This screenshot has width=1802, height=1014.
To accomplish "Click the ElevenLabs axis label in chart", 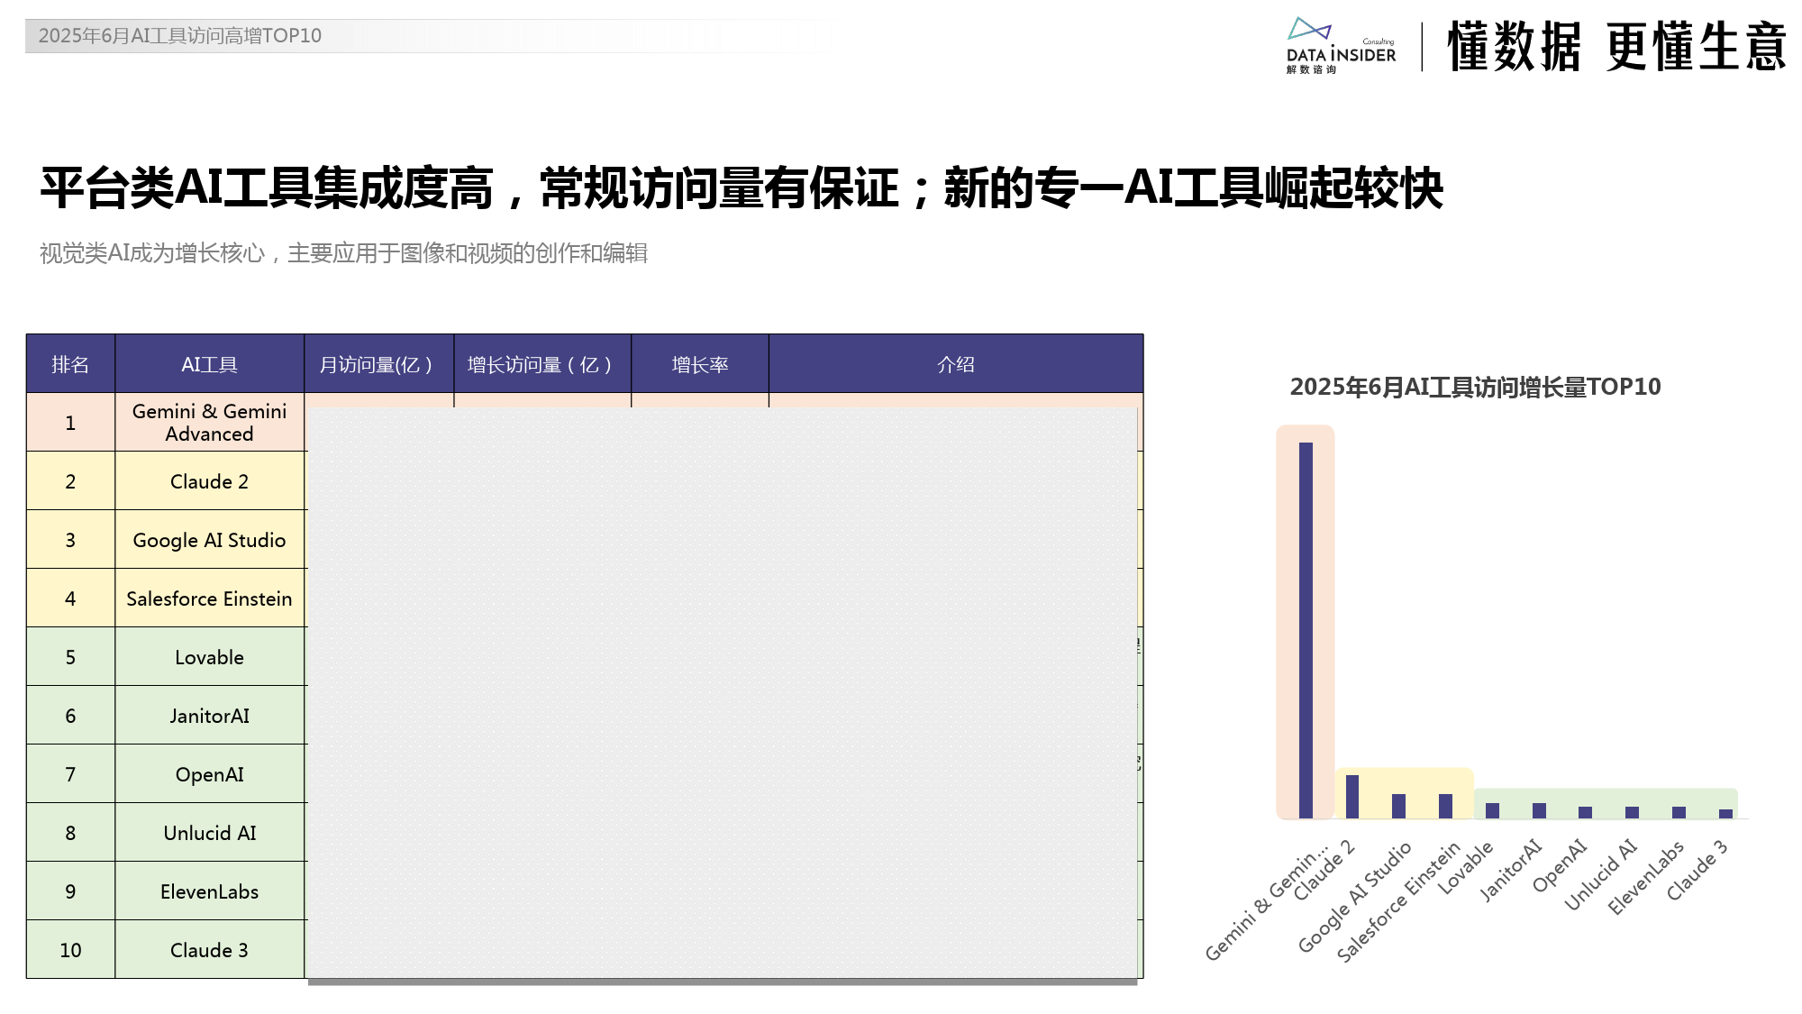I will 1645,878.
